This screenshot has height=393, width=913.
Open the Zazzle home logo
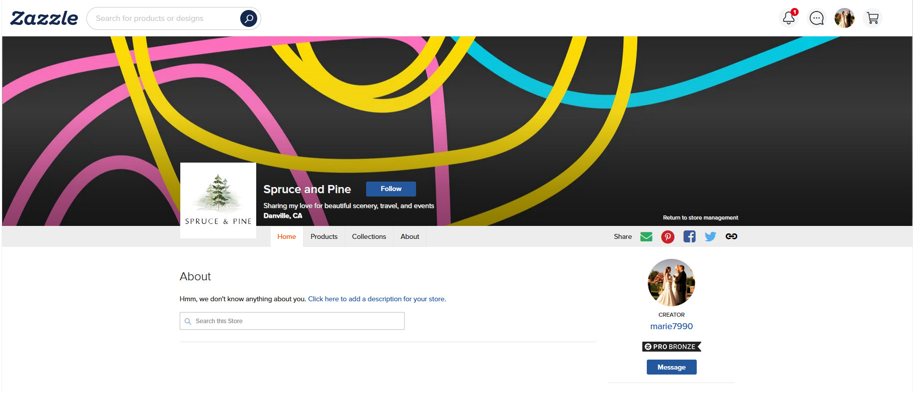pos(44,18)
